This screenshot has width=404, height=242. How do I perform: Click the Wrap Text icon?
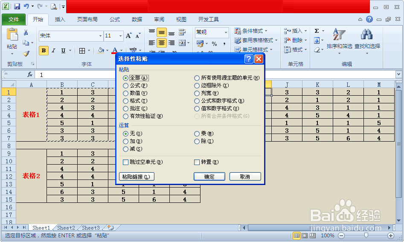(x=182, y=32)
